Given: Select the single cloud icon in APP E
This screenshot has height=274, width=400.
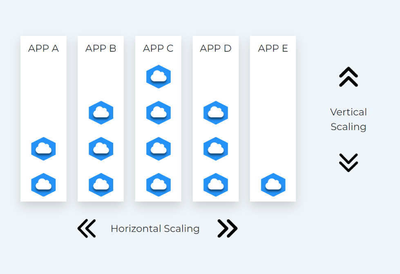Looking at the screenshot, I should [x=273, y=185].
